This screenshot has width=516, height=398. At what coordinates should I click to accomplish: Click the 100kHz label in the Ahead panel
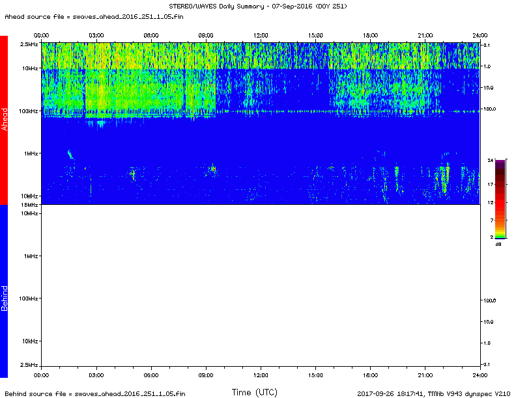click(x=29, y=111)
